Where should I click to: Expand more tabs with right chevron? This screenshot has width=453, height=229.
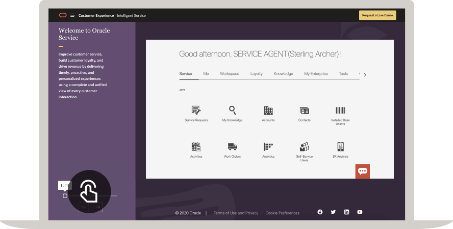click(365, 75)
